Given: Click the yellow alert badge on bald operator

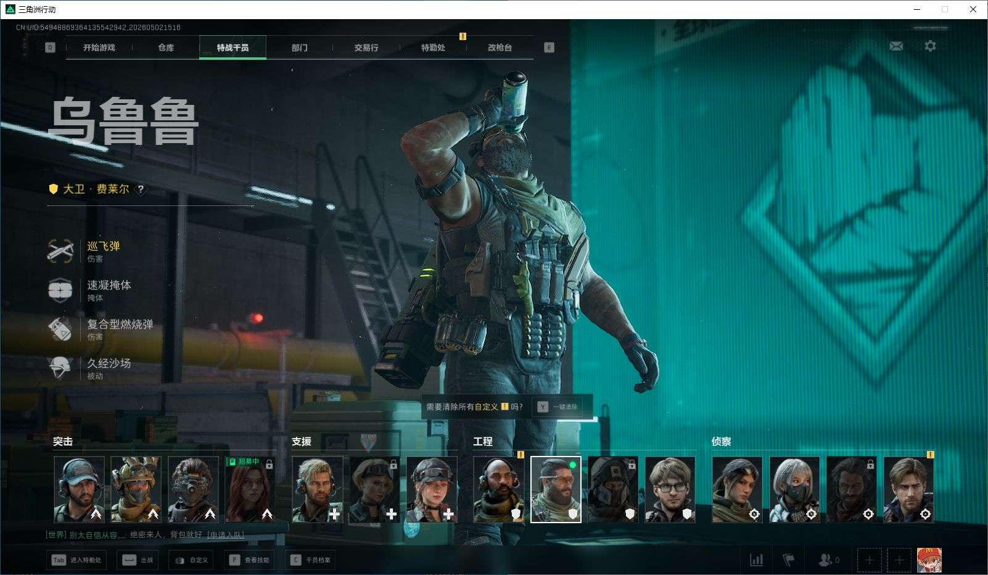Looking at the screenshot, I should point(521,455).
